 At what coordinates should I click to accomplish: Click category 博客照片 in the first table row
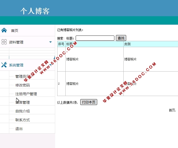[130, 59]
